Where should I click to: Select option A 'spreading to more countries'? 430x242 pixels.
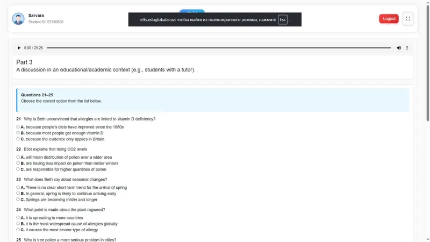click(18, 217)
